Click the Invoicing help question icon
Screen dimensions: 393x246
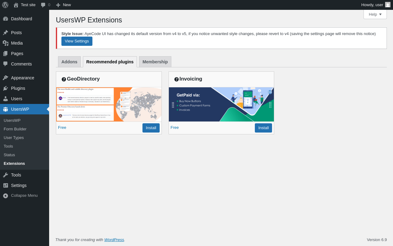click(x=177, y=79)
